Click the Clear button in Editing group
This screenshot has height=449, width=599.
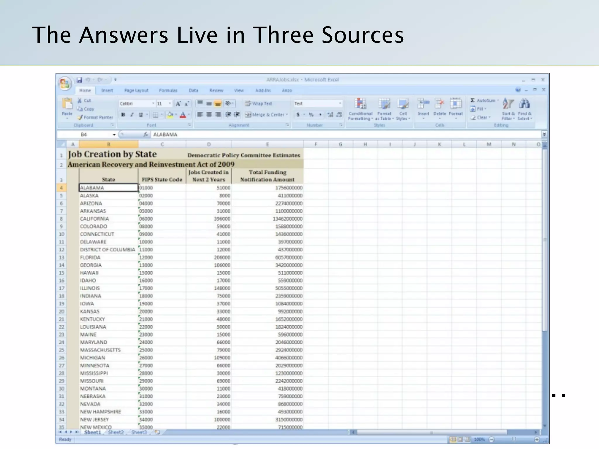[x=480, y=118]
